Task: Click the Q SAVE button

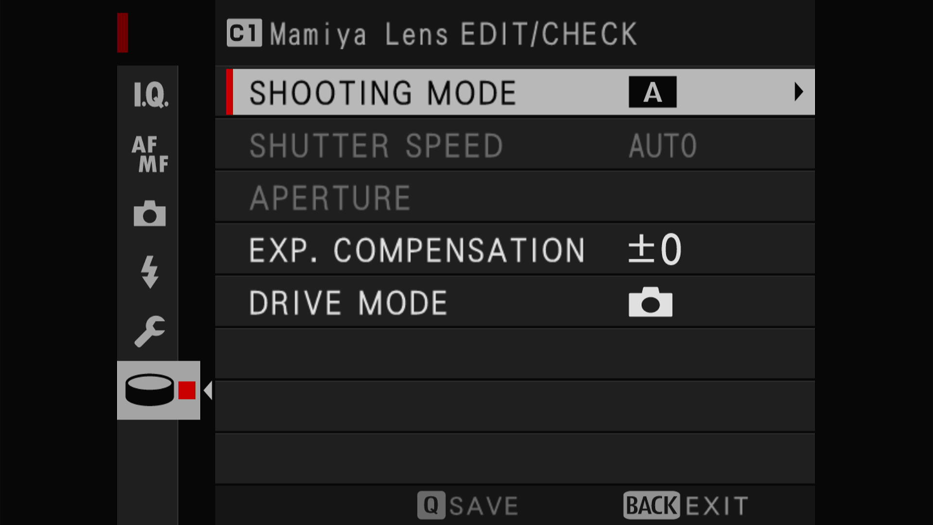Action: point(468,506)
